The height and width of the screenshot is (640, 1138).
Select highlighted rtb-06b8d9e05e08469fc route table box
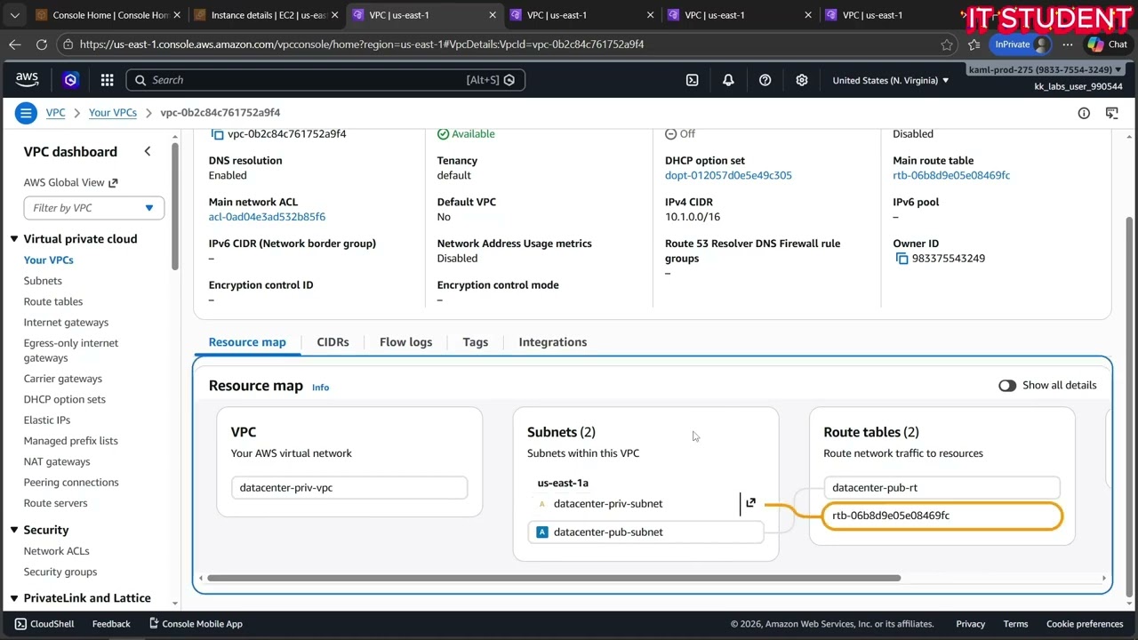tap(942, 516)
